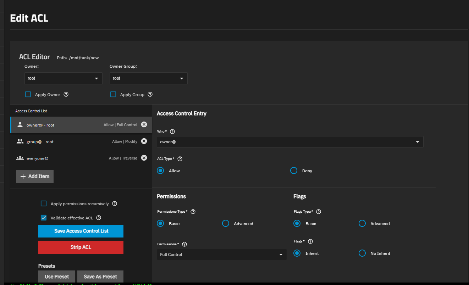Open the Permissions Full Control dropdown
This screenshot has height=285, width=469.
(x=221, y=255)
